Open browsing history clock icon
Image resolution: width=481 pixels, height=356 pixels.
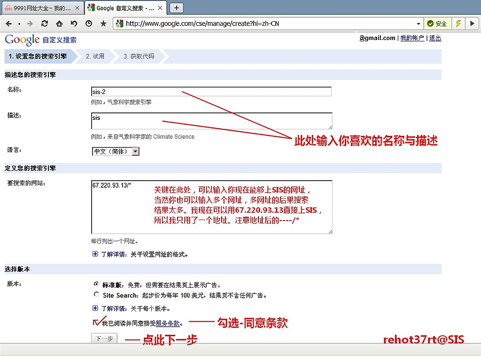(x=89, y=24)
